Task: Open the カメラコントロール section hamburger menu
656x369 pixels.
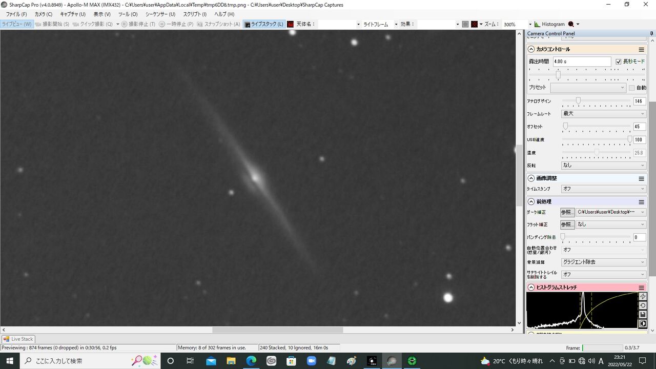Action: (641, 50)
